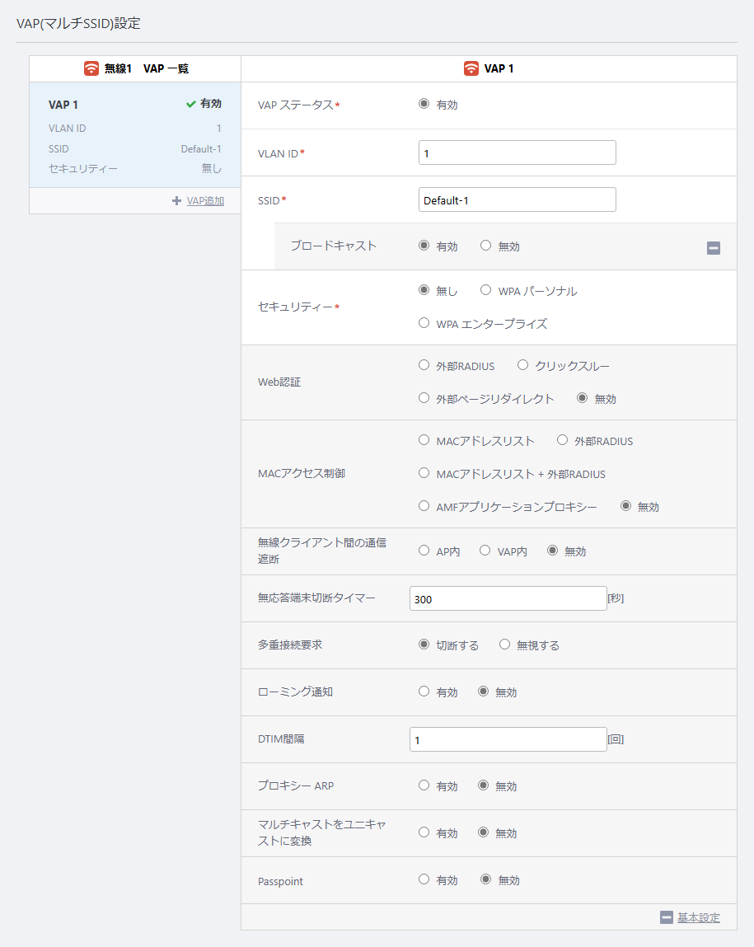The width and height of the screenshot is (754, 947).
Task: Disable Passpoint with 無効 radio
Action: click(485, 879)
